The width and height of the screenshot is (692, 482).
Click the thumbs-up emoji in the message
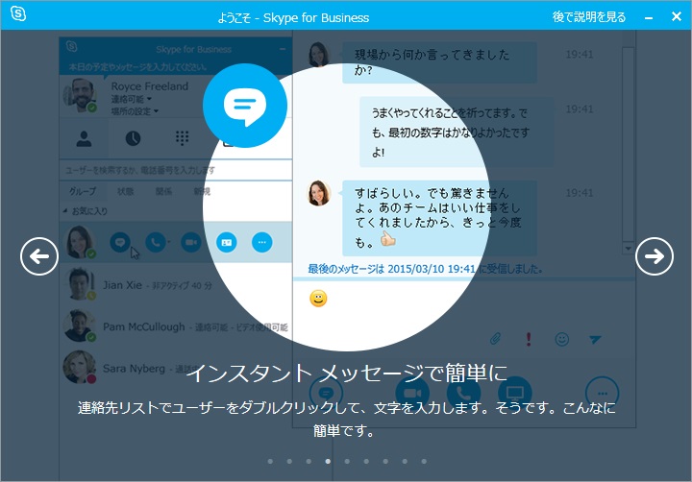[388, 239]
